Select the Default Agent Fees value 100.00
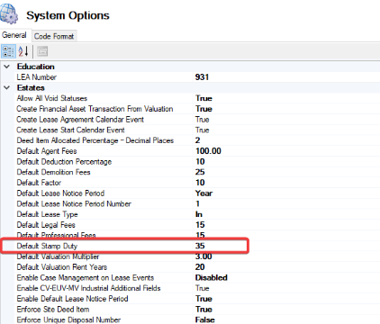The image size is (380, 324). click(x=208, y=151)
